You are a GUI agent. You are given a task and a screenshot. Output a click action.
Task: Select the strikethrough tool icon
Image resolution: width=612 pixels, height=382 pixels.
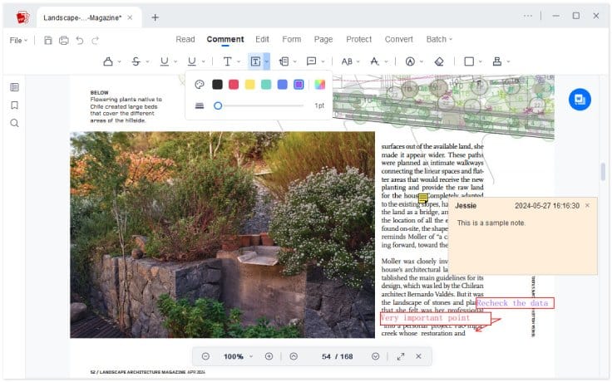point(136,61)
